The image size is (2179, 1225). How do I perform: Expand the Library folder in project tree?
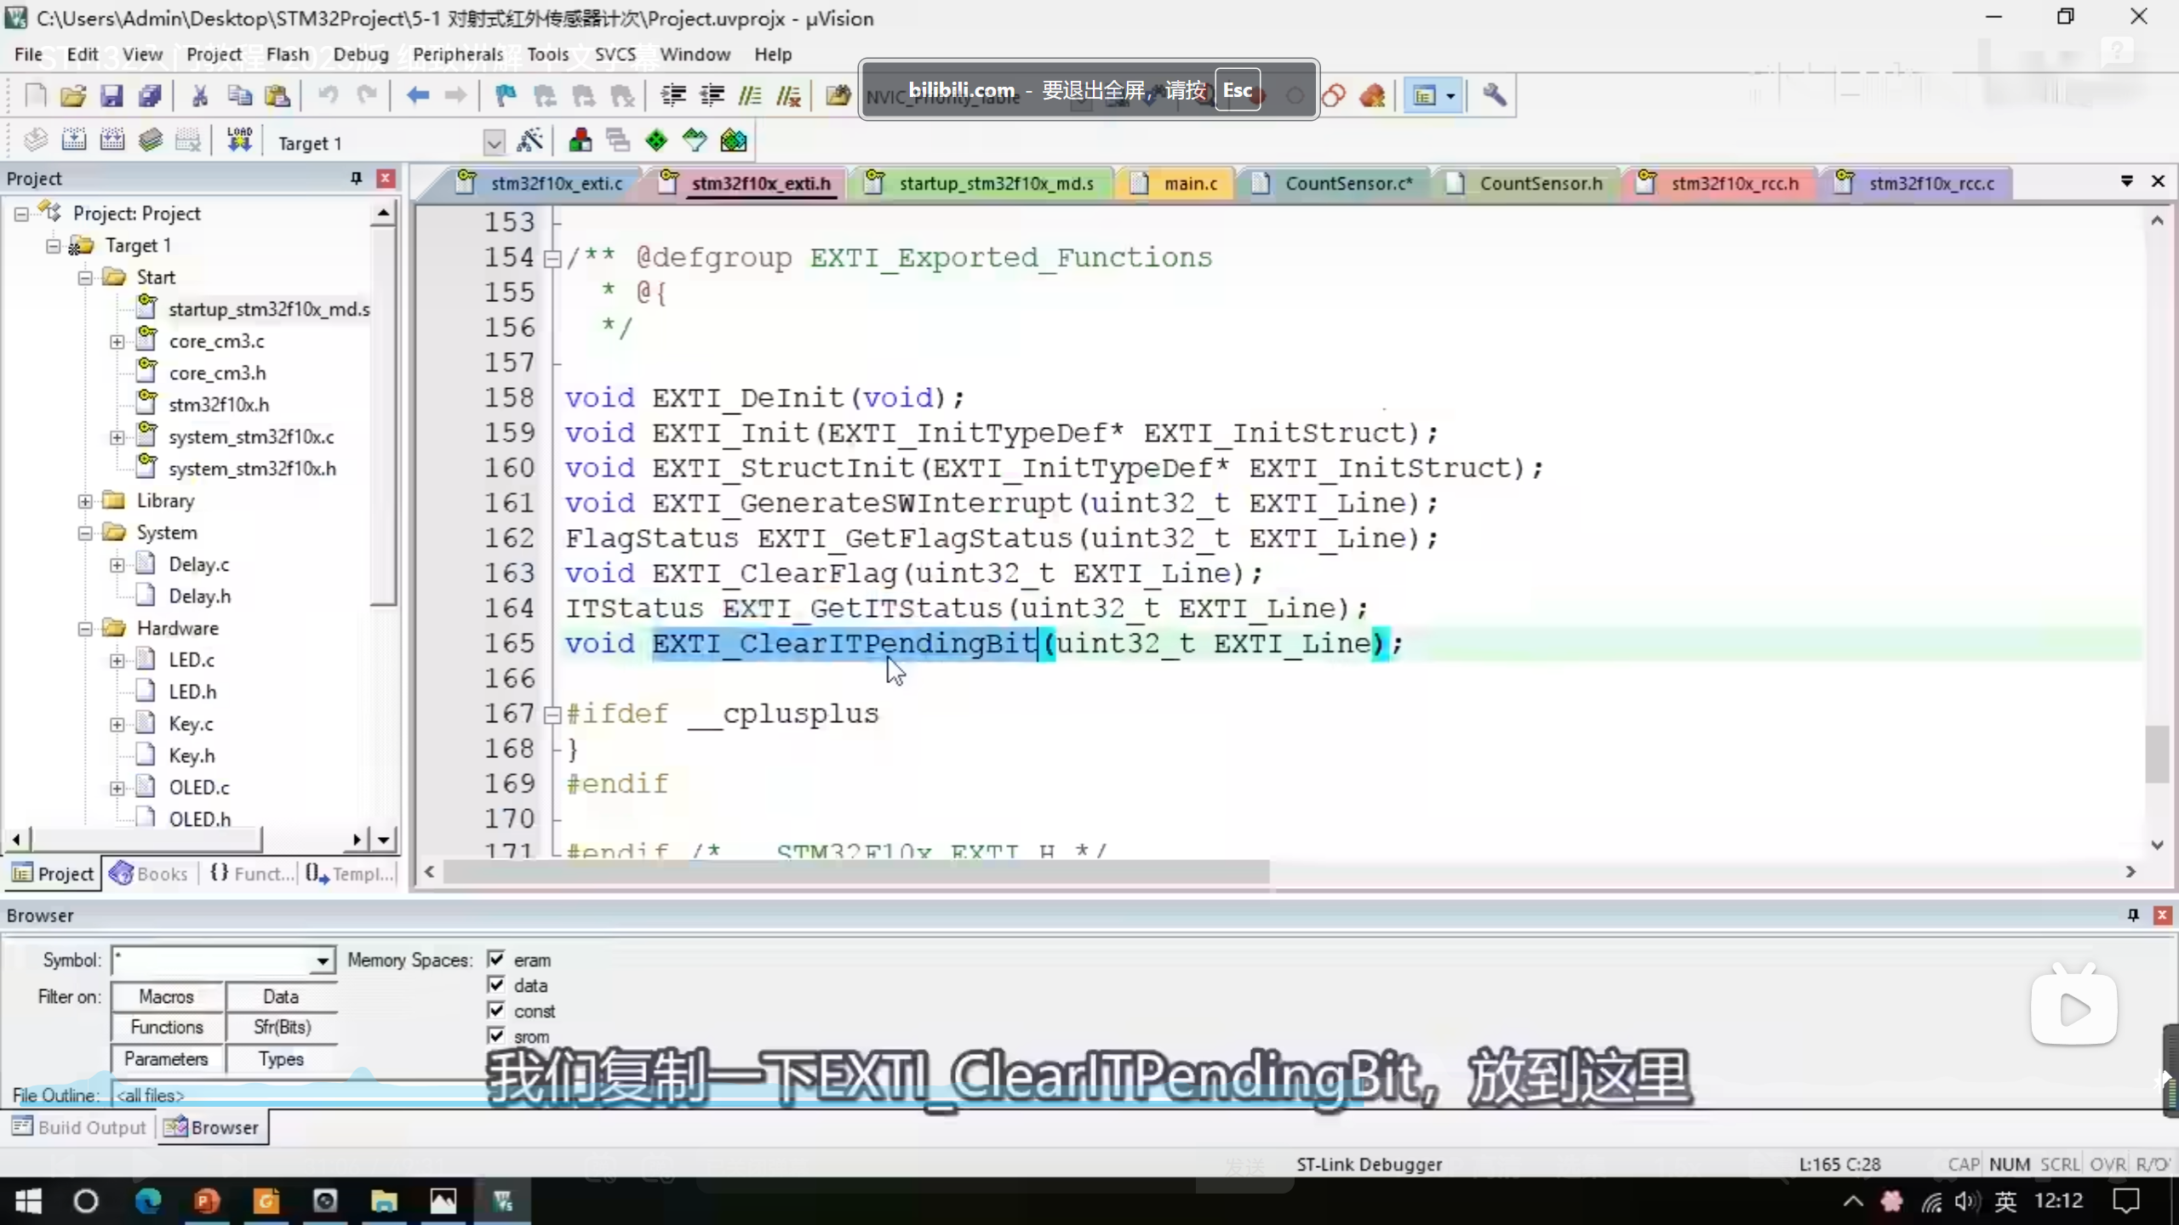(85, 501)
